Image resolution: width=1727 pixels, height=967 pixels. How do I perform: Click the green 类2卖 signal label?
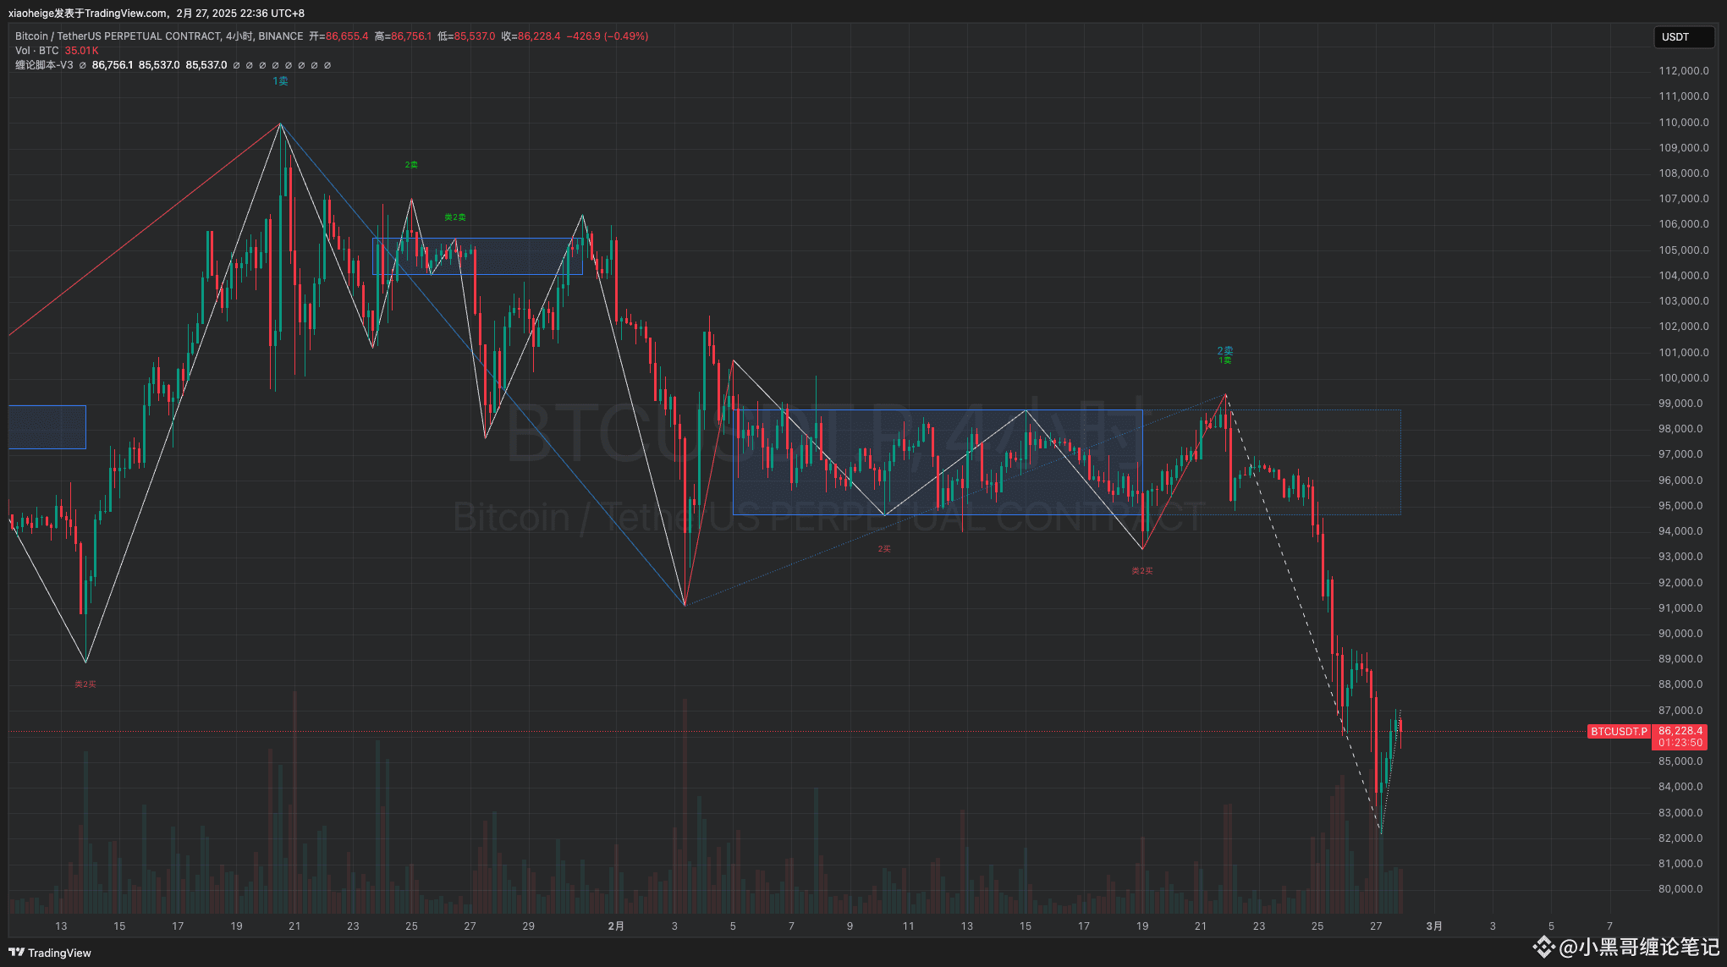pos(455,217)
